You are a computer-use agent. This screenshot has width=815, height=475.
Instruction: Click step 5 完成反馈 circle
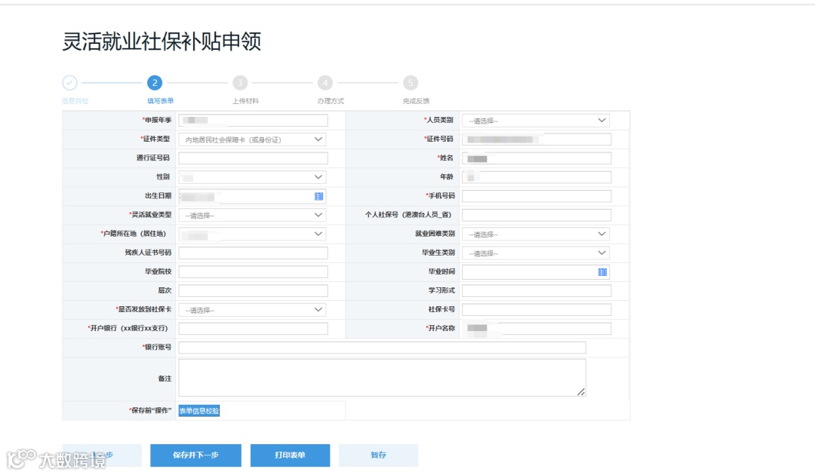[x=410, y=82]
